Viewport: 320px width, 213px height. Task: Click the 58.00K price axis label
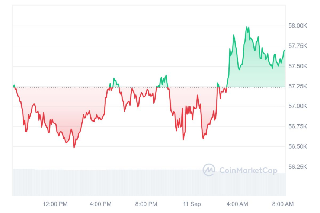[x=297, y=26]
